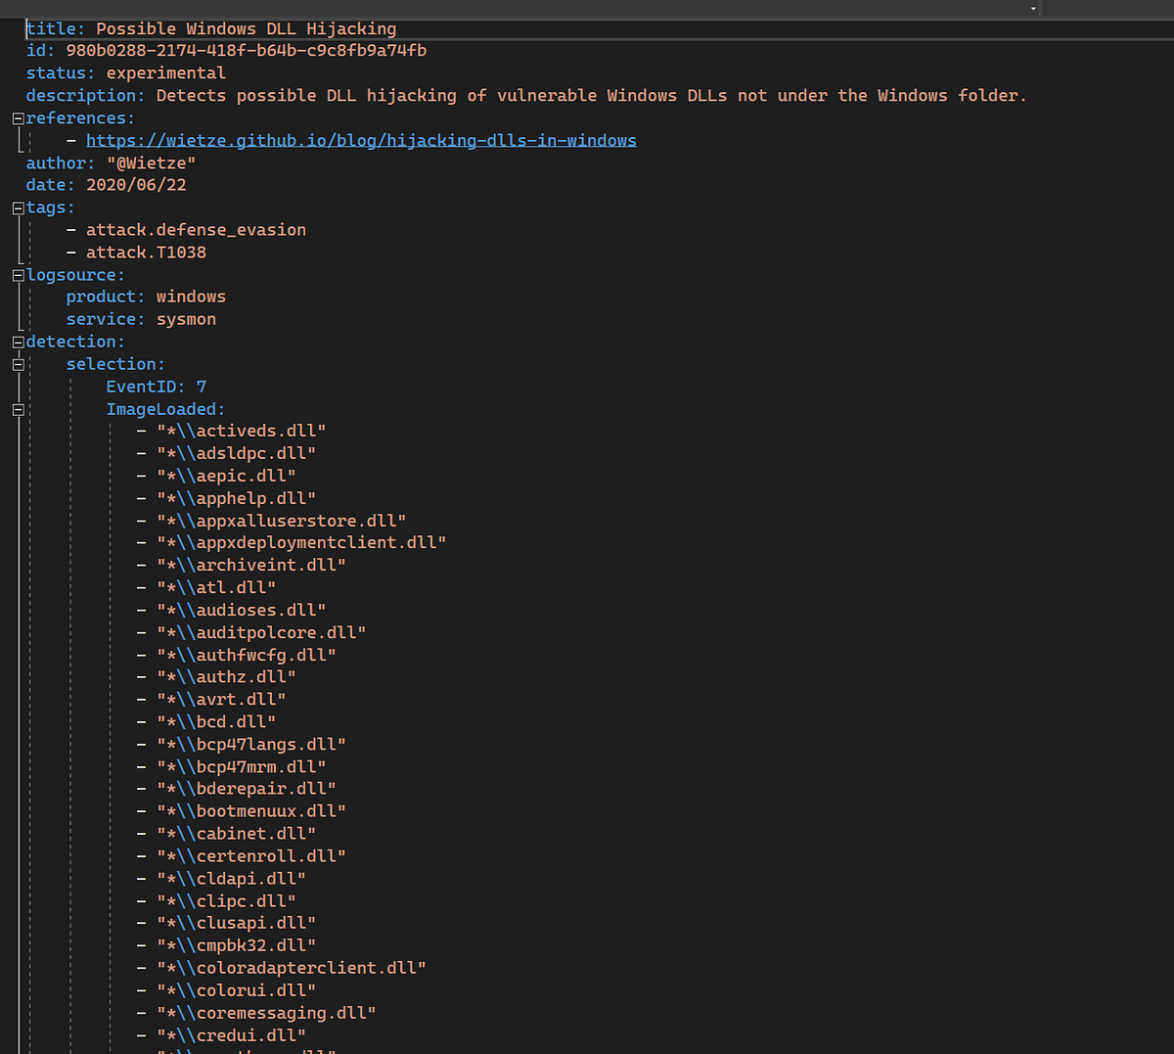
Task: Select the activeds.dll list entry
Action: click(242, 430)
